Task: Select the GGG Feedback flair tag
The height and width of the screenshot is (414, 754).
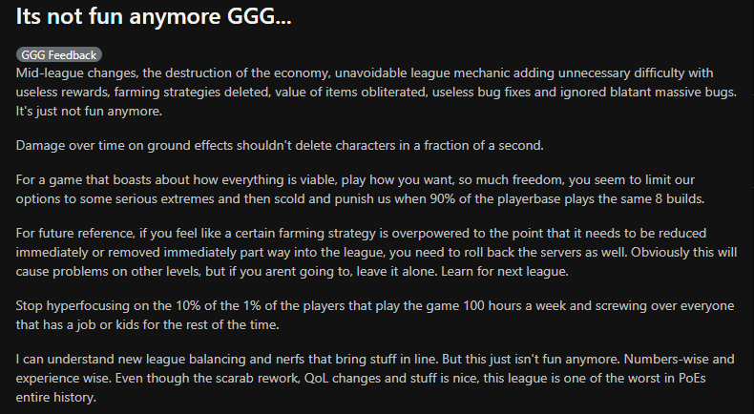Action: [x=58, y=54]
